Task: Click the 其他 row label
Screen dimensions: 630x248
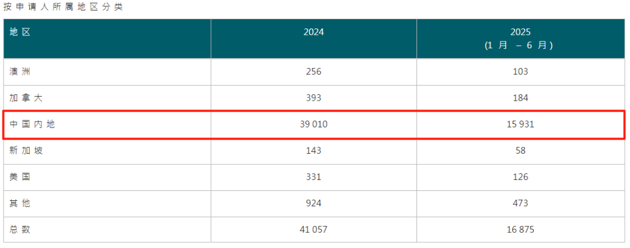Action: [x=20, y=203]
